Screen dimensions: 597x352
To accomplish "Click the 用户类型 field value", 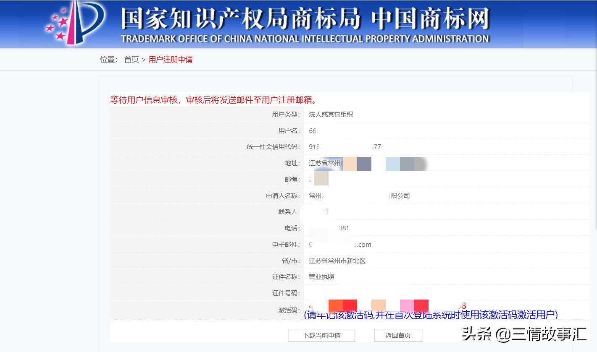I will point(330,114).
